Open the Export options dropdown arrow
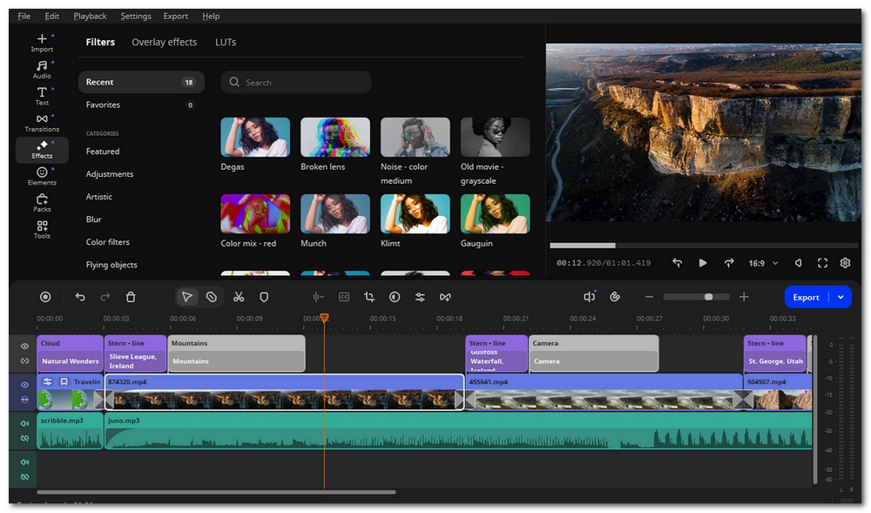Viewport: 871px width, 513px height. [841, 297]
